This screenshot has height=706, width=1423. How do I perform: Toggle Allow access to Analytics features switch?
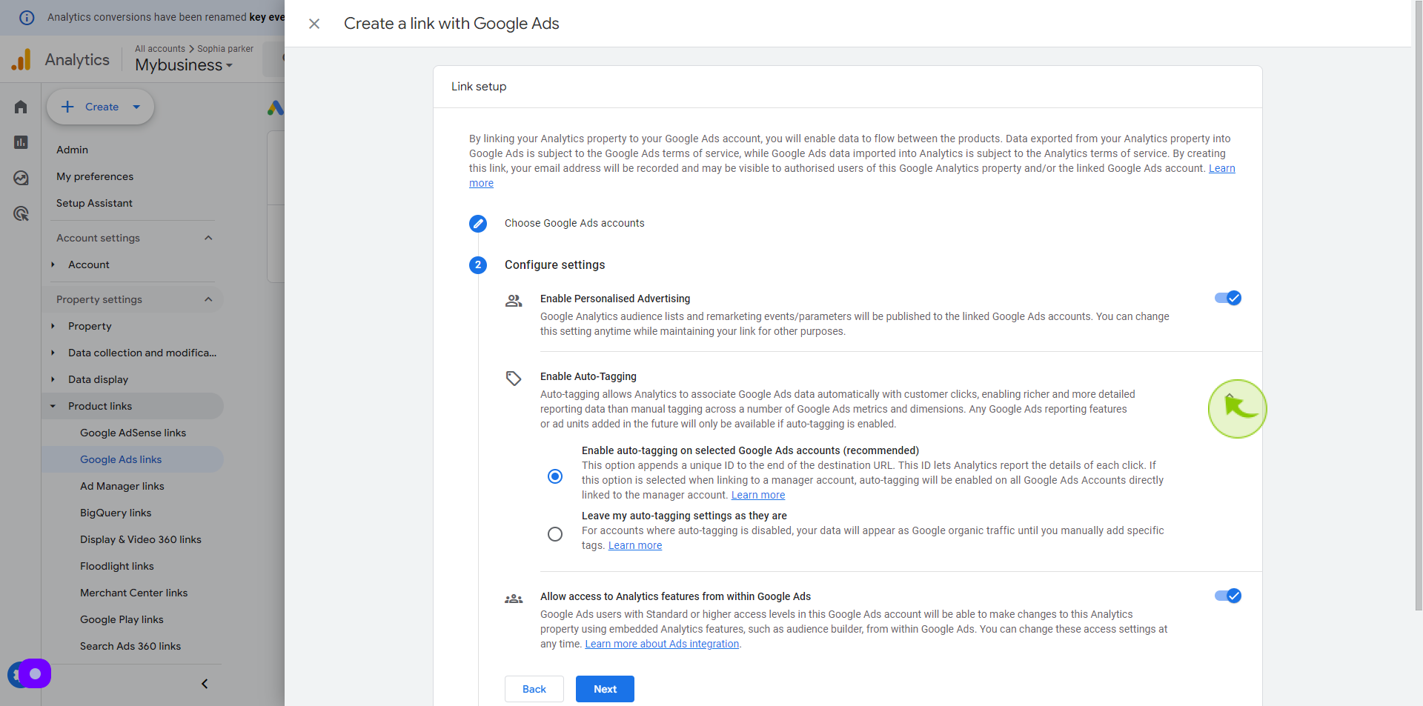(x=1228, y=596)
